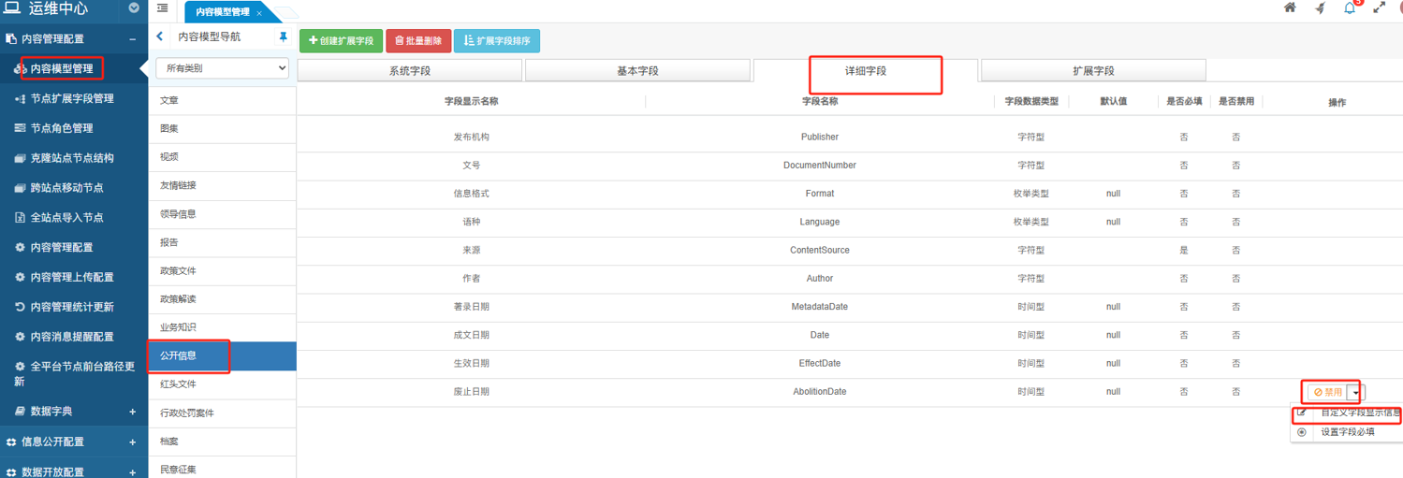Image resolution: width=1403 pixels, height=478 pixels.
Task: Select the 设置字段必填 menu option
Action: point(1347,432)
